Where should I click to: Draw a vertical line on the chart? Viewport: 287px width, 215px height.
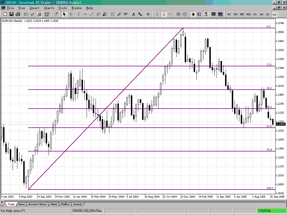coord(78,14)
